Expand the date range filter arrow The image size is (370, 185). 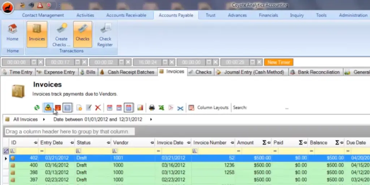coord(151,119)
